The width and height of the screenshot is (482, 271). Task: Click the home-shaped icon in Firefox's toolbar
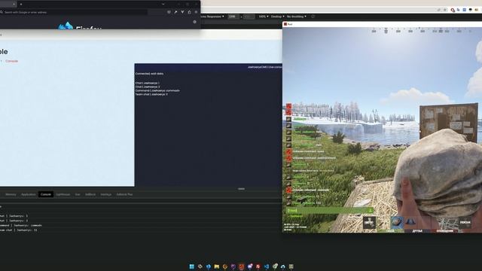click(189, 12)
